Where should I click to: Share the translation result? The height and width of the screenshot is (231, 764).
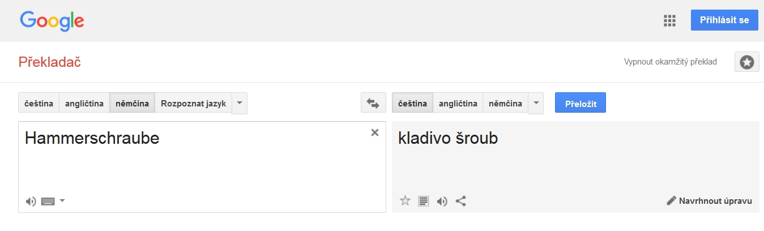tap(461, 200)
